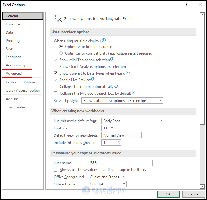Click info icon next to Show Mini Toolbar
This screenshot has height=200, width=207.
click(x=112, y=59)
